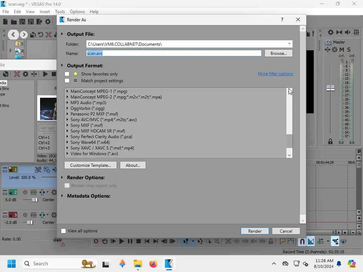
Task: Go to end in transport bar
Action: (x=156, y=242)
